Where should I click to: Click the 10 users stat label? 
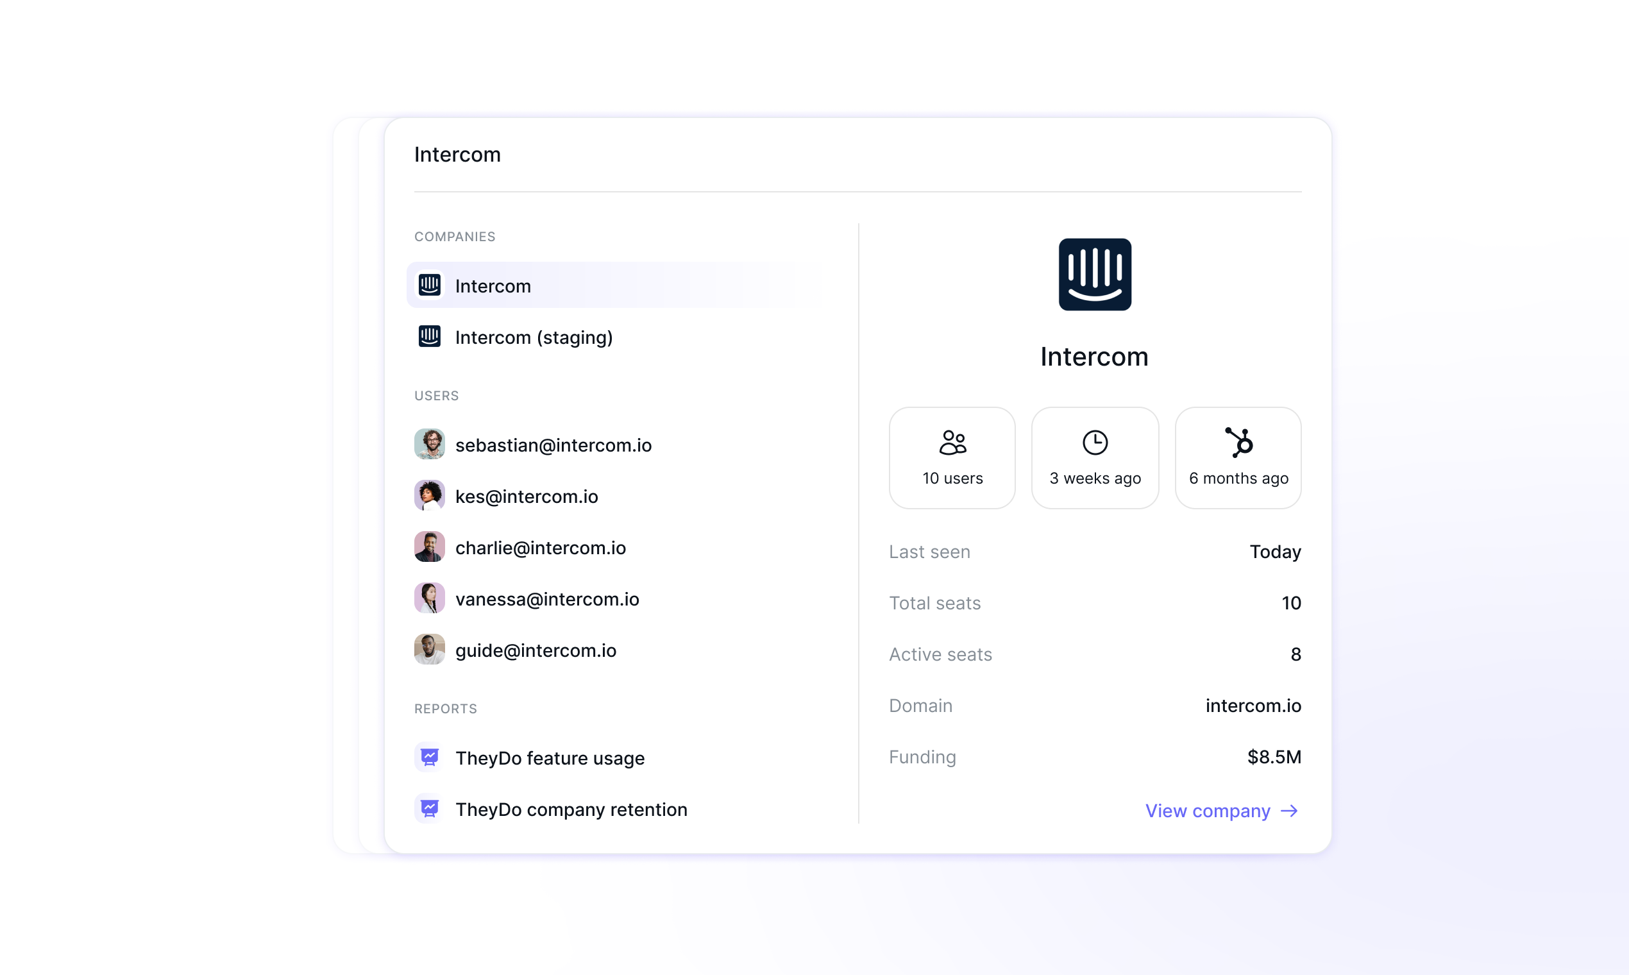(x=952, y=479)
